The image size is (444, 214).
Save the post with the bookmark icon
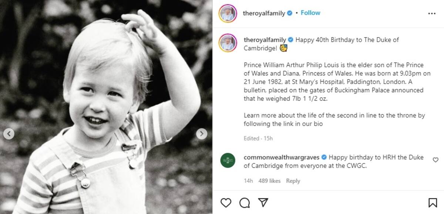(x=433, y=203)
